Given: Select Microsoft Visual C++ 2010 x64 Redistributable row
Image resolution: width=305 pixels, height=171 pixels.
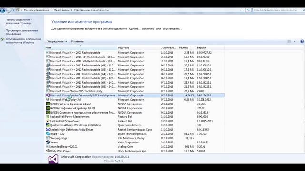Looking at the screenshot, I should pos(134,57).
